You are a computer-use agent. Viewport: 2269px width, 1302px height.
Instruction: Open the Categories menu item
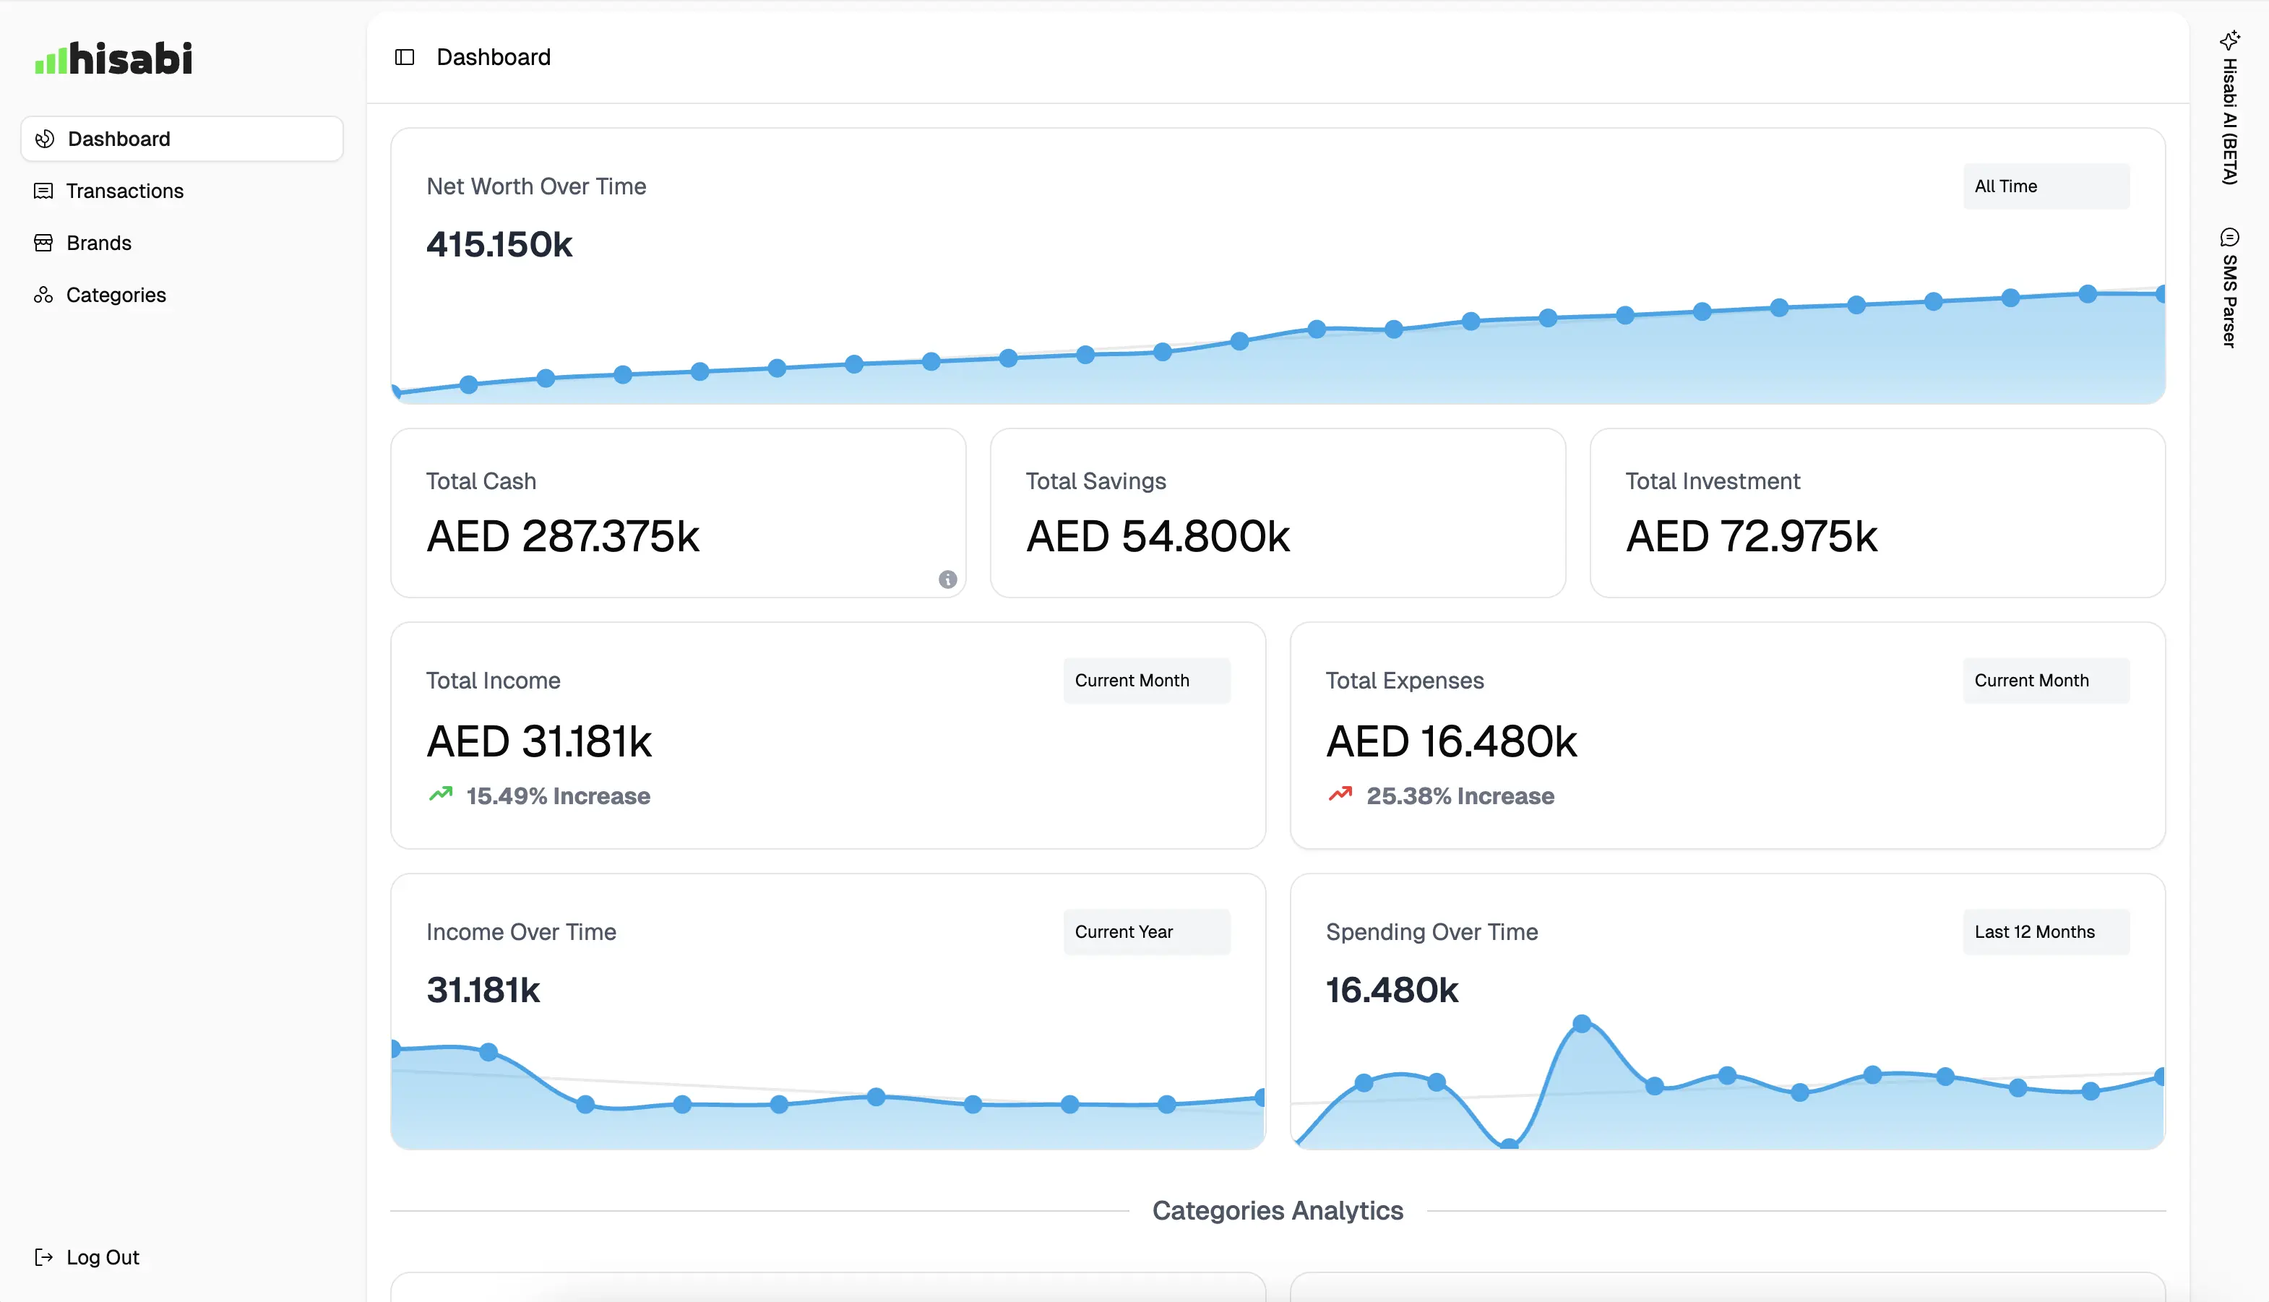coord(116,295)
